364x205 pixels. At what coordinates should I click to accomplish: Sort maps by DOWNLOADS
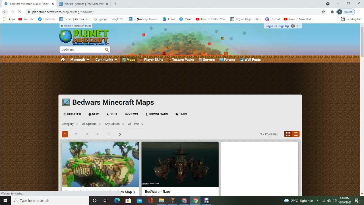pyautogui.click(x=157, y=114)
